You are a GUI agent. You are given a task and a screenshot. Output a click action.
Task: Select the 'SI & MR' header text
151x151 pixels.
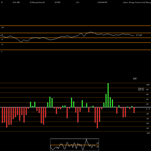pyautogui.click(x=16, y=2)
